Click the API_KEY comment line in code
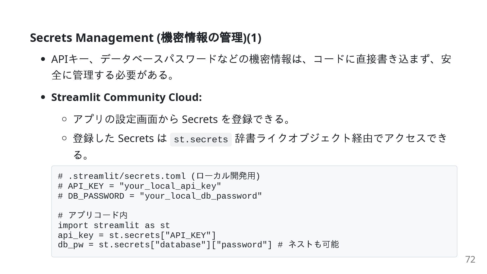 [139, 186]
